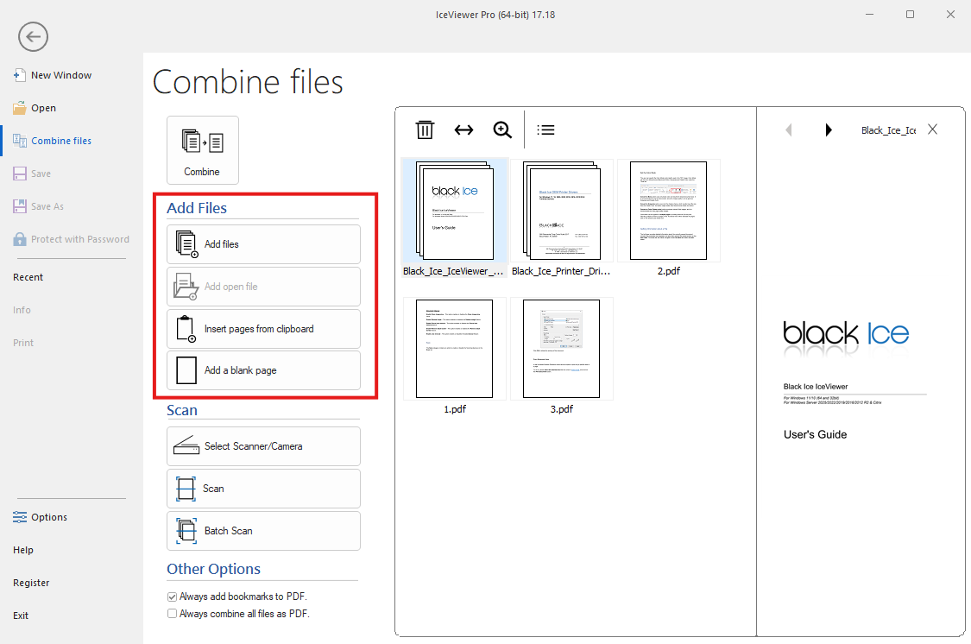Click the scanner device icon
The width and height of the screenshot is (971, 644).
coord(186,445)
